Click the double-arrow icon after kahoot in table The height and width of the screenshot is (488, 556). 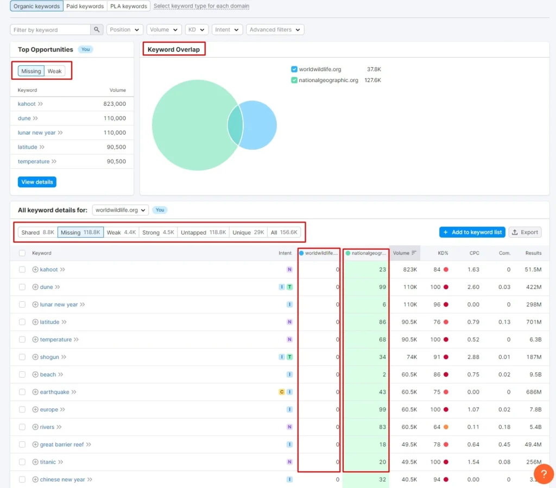[62, 269]
